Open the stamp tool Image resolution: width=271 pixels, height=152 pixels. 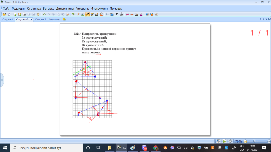[x=121, y=14]
